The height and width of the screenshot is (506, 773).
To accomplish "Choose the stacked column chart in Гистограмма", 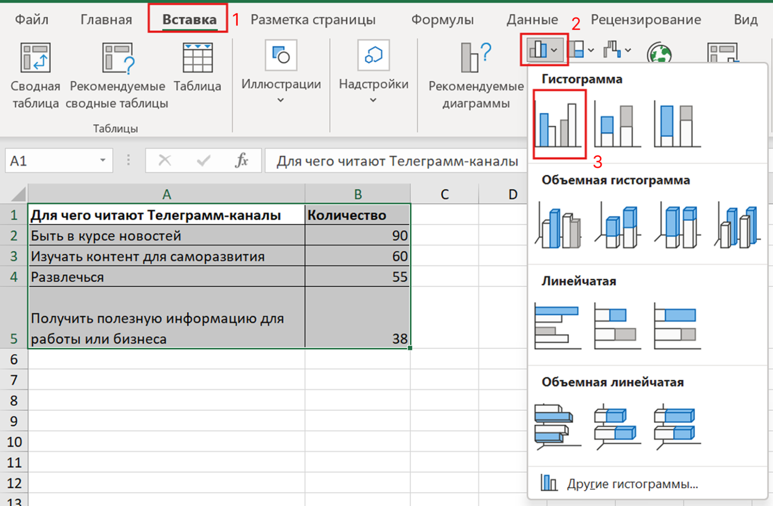I will point(617,125).
